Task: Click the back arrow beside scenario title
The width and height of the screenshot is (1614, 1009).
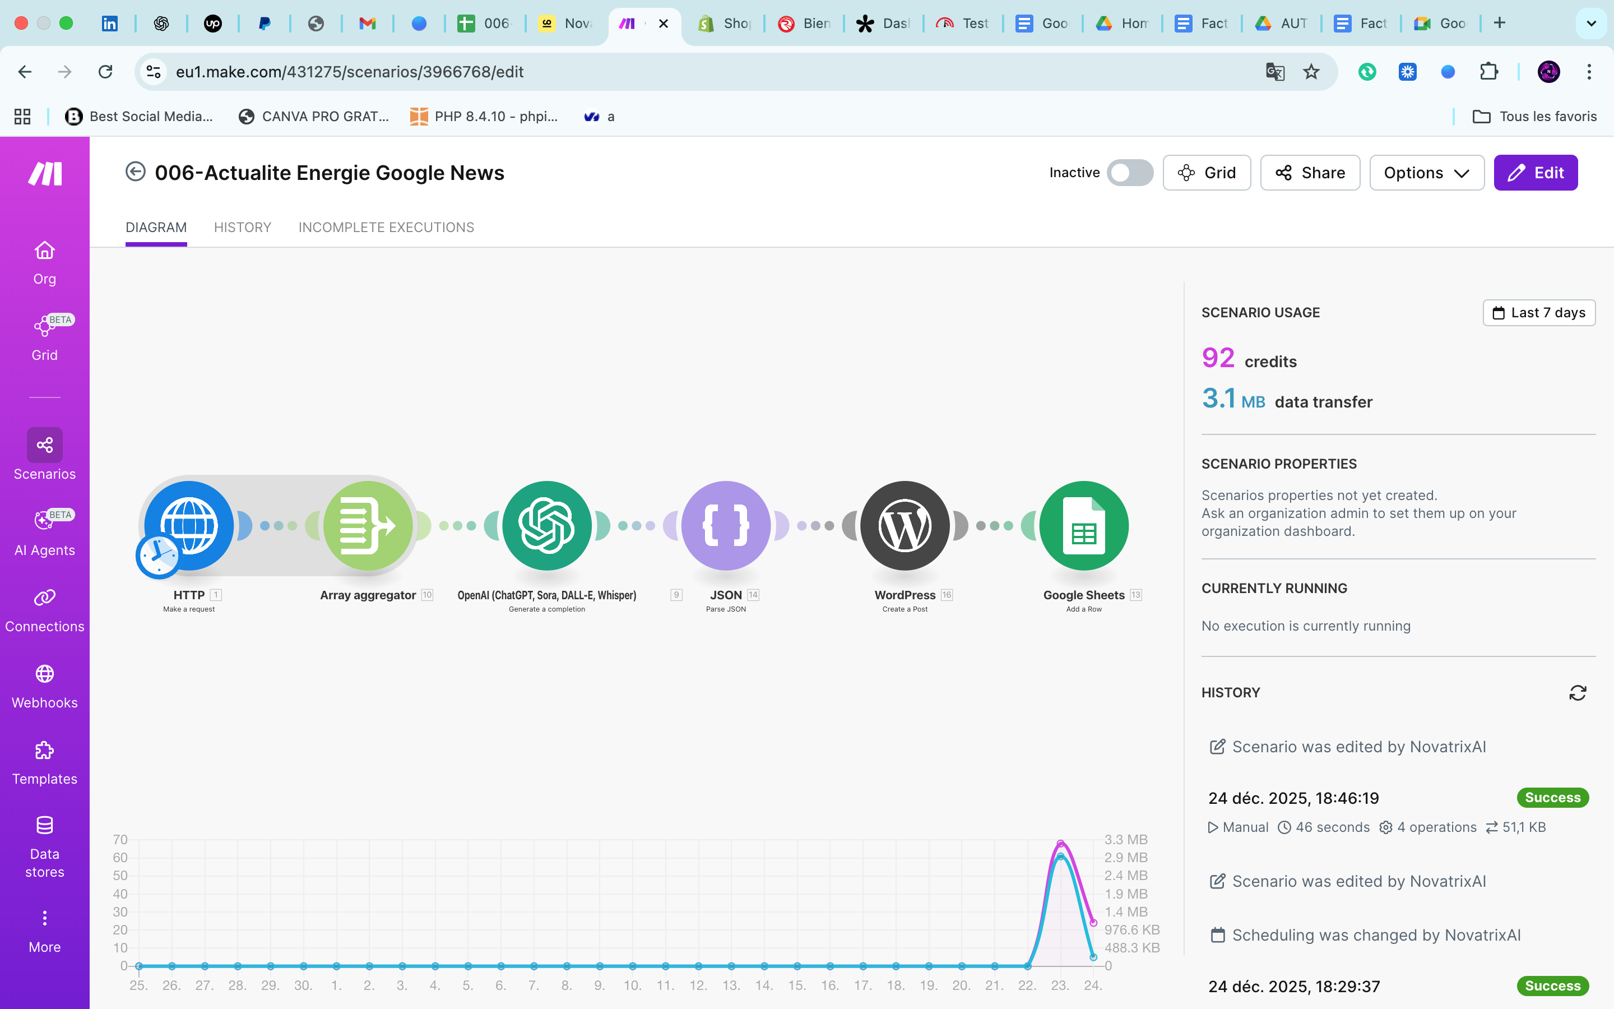Action: [136, 172]
